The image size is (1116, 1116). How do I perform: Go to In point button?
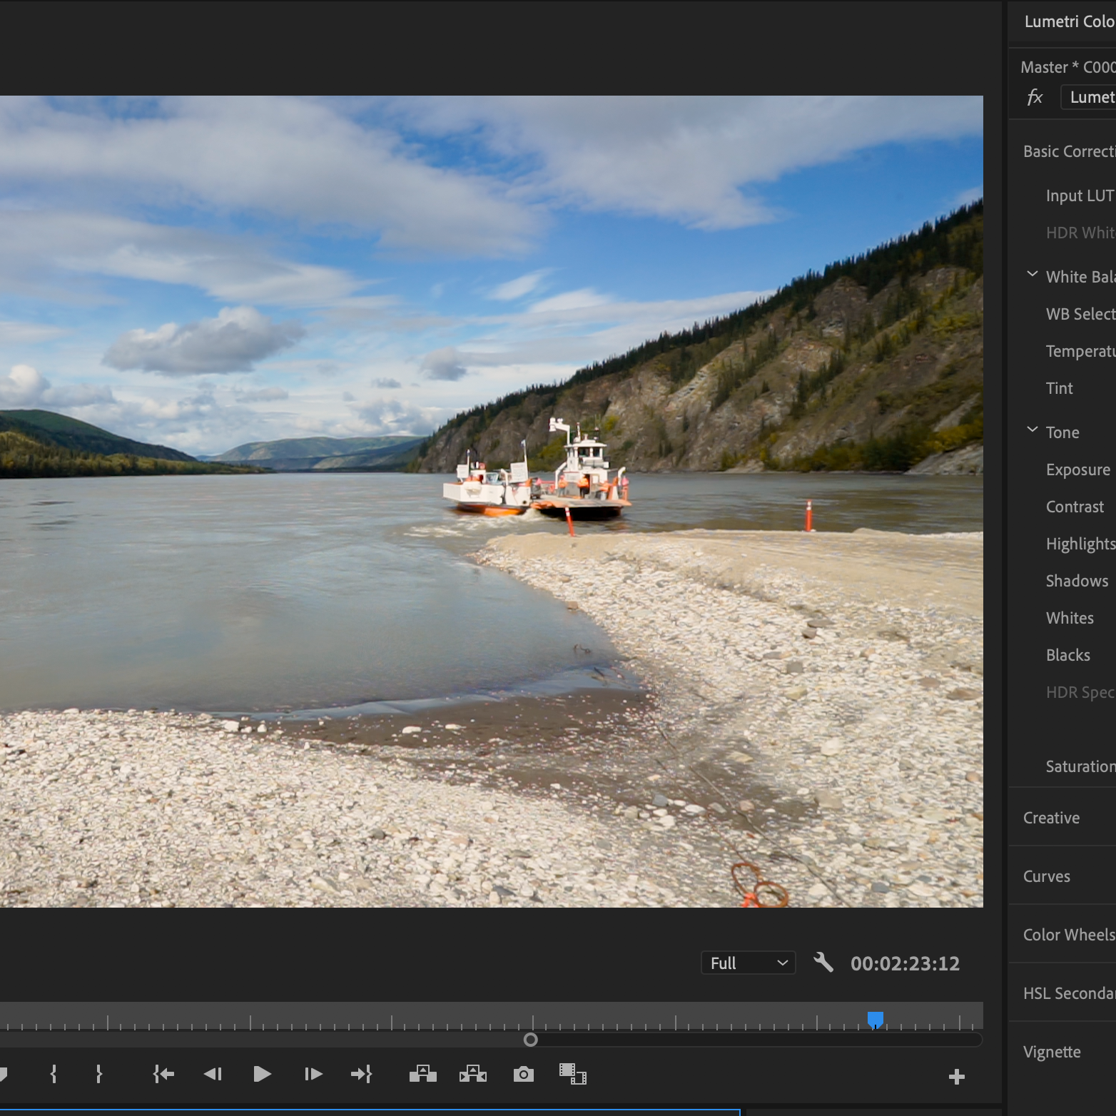[163, 1074]
